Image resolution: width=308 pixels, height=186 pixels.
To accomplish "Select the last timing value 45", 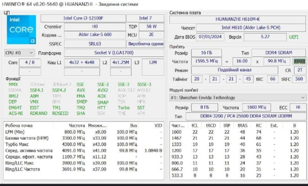I will coord(248,79).
